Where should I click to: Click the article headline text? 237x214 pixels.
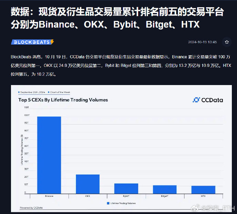[x=117, y=18]
